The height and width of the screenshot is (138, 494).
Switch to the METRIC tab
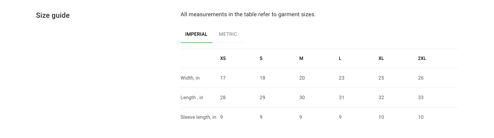pyautogui.click(x=228, y=34)
